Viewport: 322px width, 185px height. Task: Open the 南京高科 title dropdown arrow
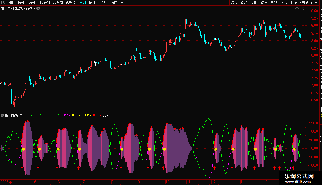coord(38,9)
